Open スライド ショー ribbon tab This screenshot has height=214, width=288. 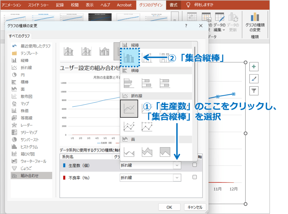point(38,5)
